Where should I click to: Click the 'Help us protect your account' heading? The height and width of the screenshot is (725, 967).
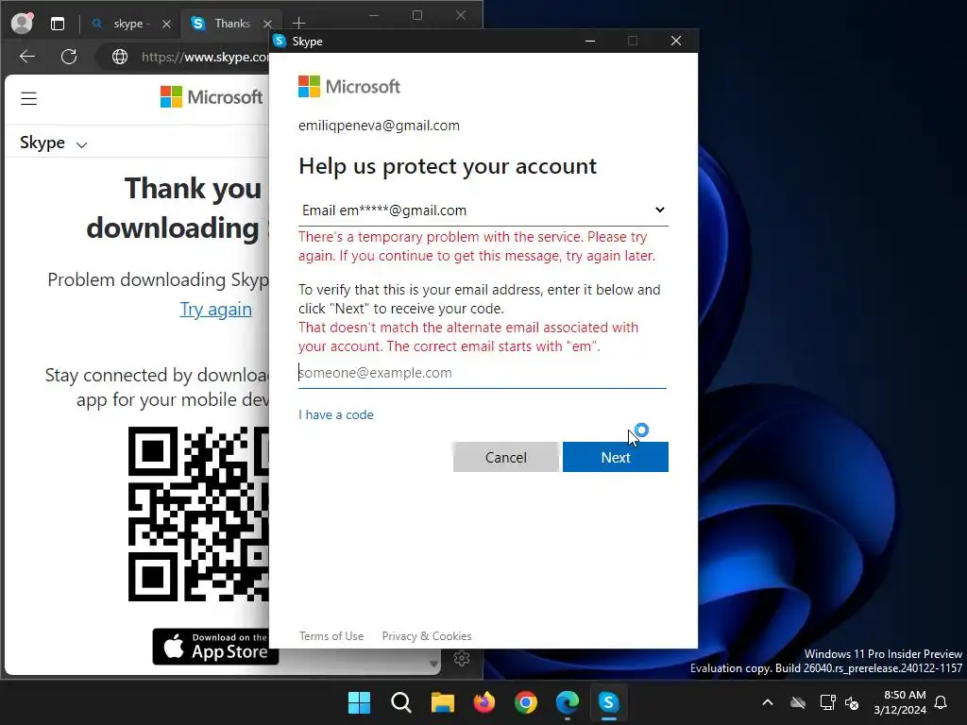[x=448, y=166]
